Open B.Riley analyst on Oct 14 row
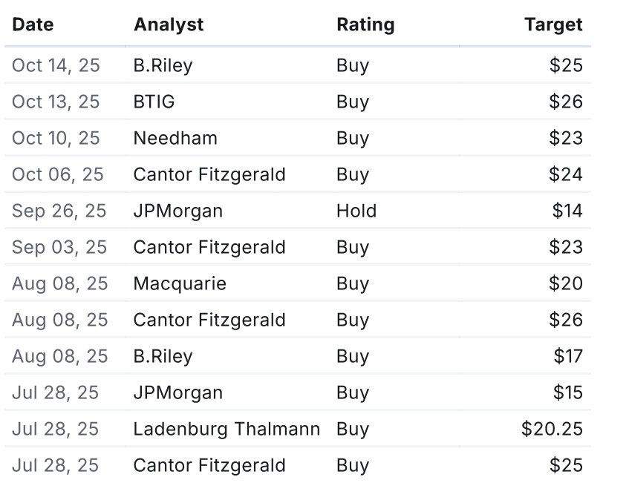 [x=163, y=65]
